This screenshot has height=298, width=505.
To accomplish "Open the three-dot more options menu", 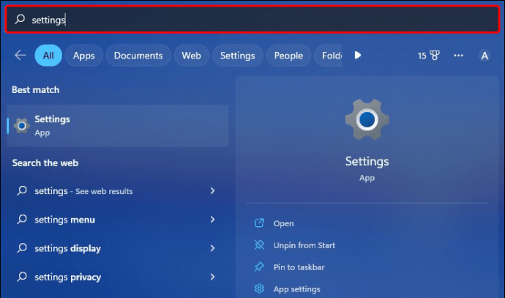I will 459,56.
